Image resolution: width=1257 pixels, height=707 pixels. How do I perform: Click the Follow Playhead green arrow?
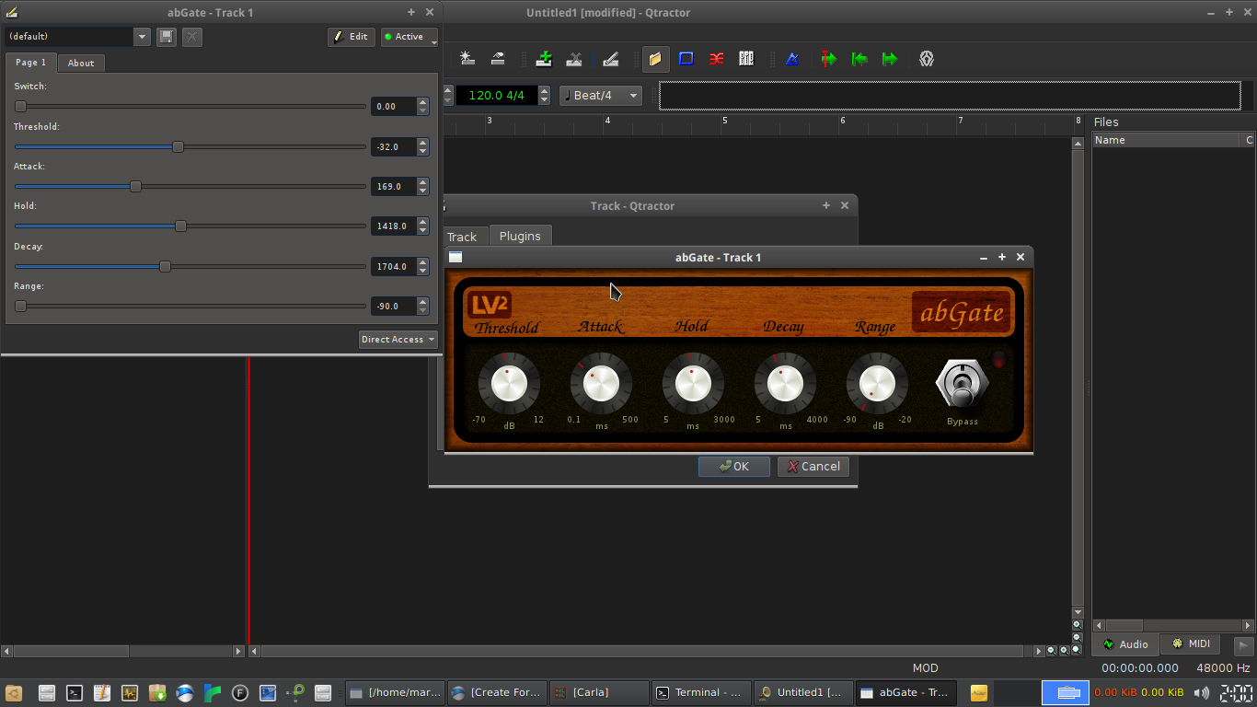point(890,59)
